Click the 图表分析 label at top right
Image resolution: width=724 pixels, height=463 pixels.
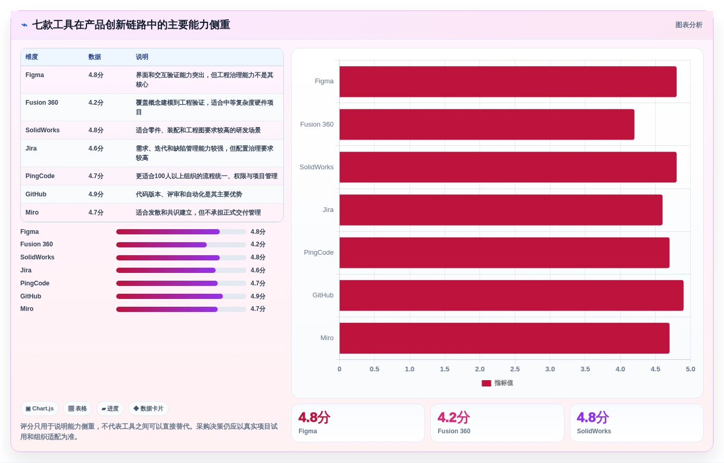click(x=689, y=25)
